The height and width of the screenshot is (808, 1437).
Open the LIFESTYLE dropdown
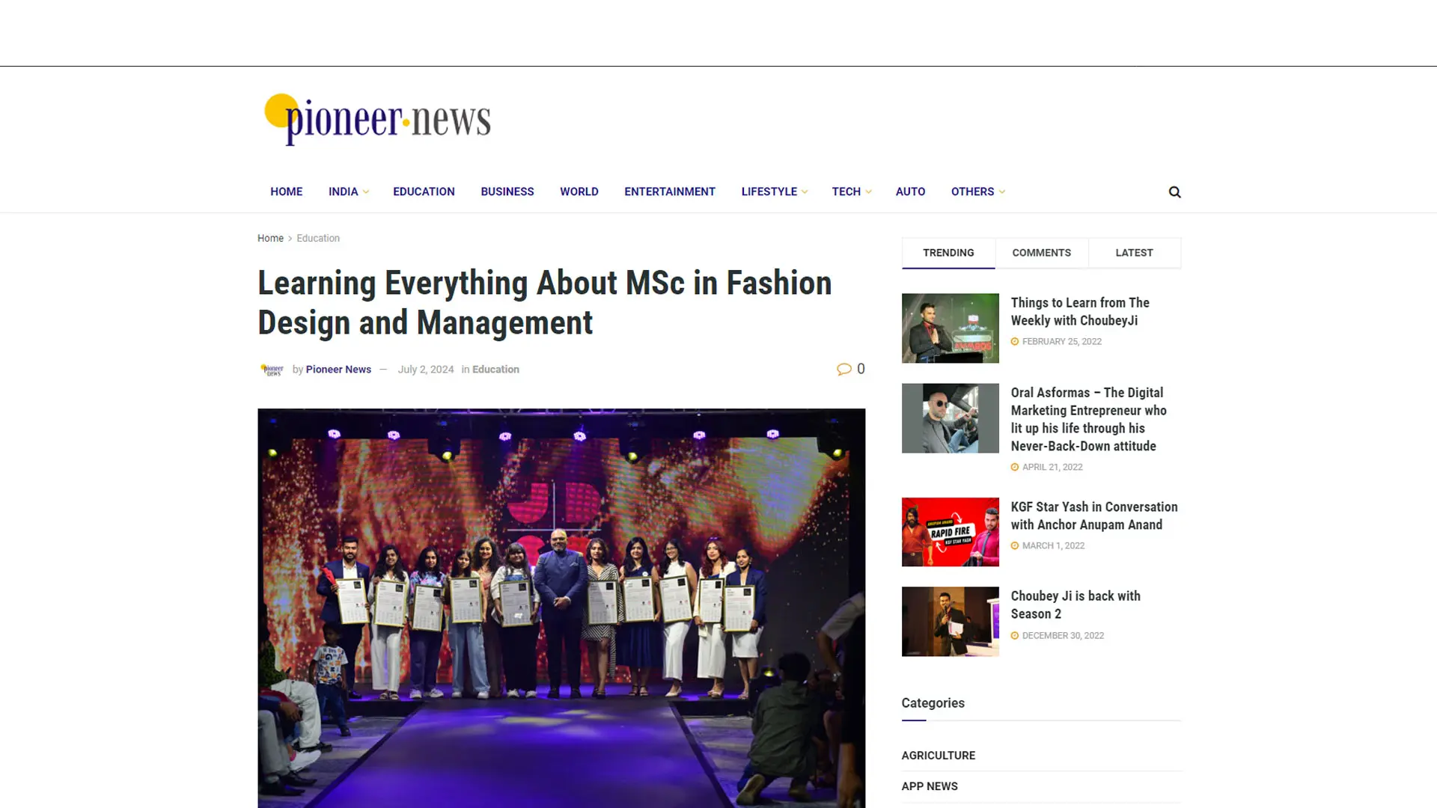(x=773, y=192)
